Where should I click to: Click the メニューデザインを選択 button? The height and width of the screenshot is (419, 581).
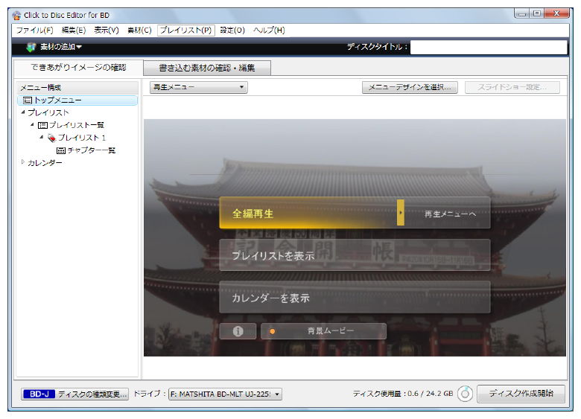click(x=410, y=87)
